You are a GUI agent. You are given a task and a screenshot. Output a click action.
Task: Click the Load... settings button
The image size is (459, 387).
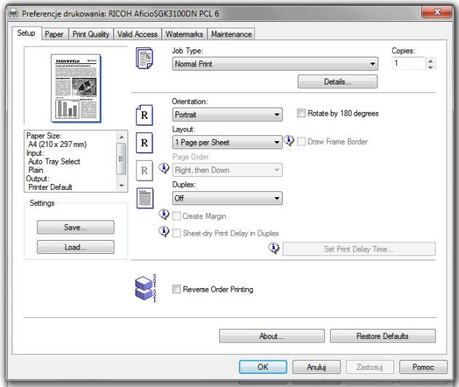tap(76, 247)
